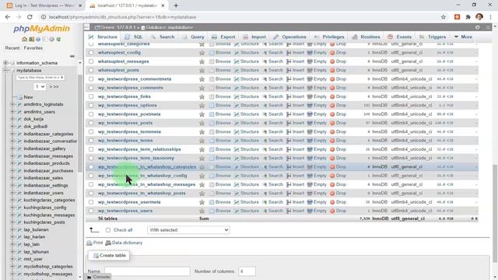The image size is (498, 280).
Task: Click Drop icon for whatsuptest_messages row
Action: point(332,61)
